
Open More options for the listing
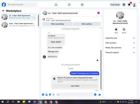87,24
